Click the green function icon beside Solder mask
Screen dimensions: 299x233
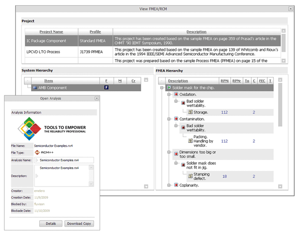coord(169,88)
